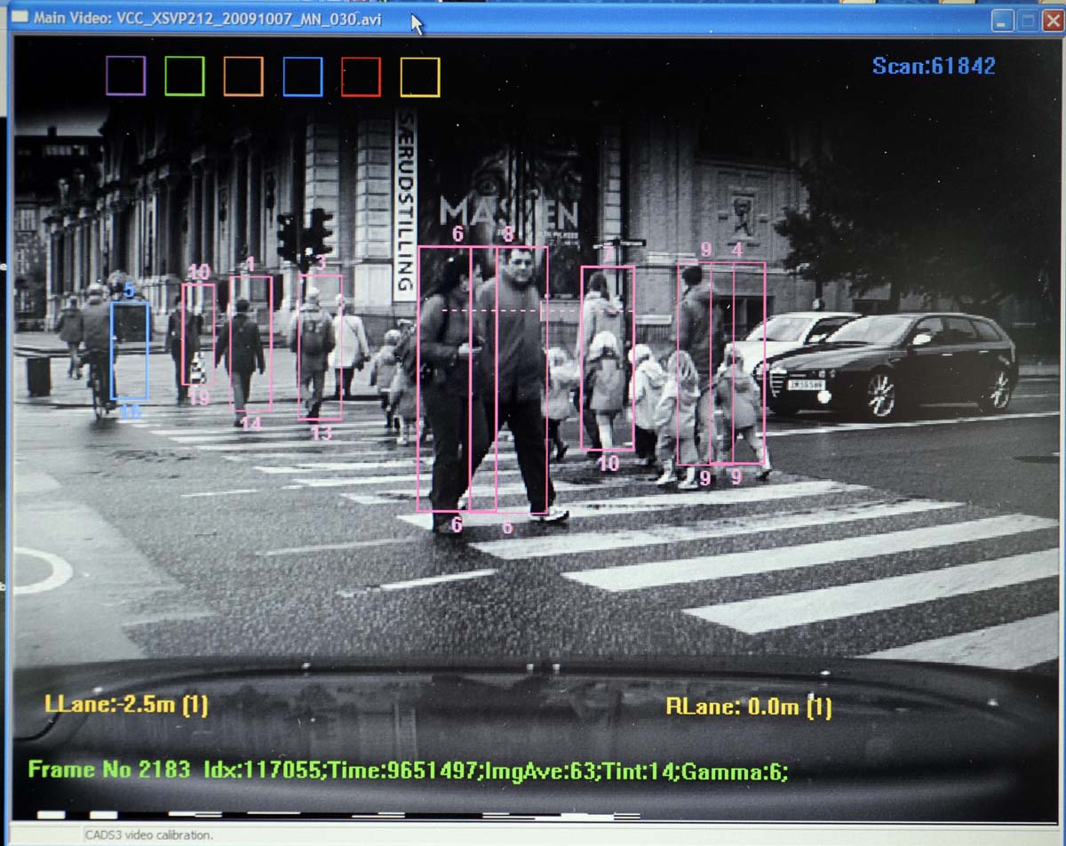The image size is (1066, 846).
Task: Click the Frame No 2183 status text
Action: pyautogui.click(x=108, y=770)
